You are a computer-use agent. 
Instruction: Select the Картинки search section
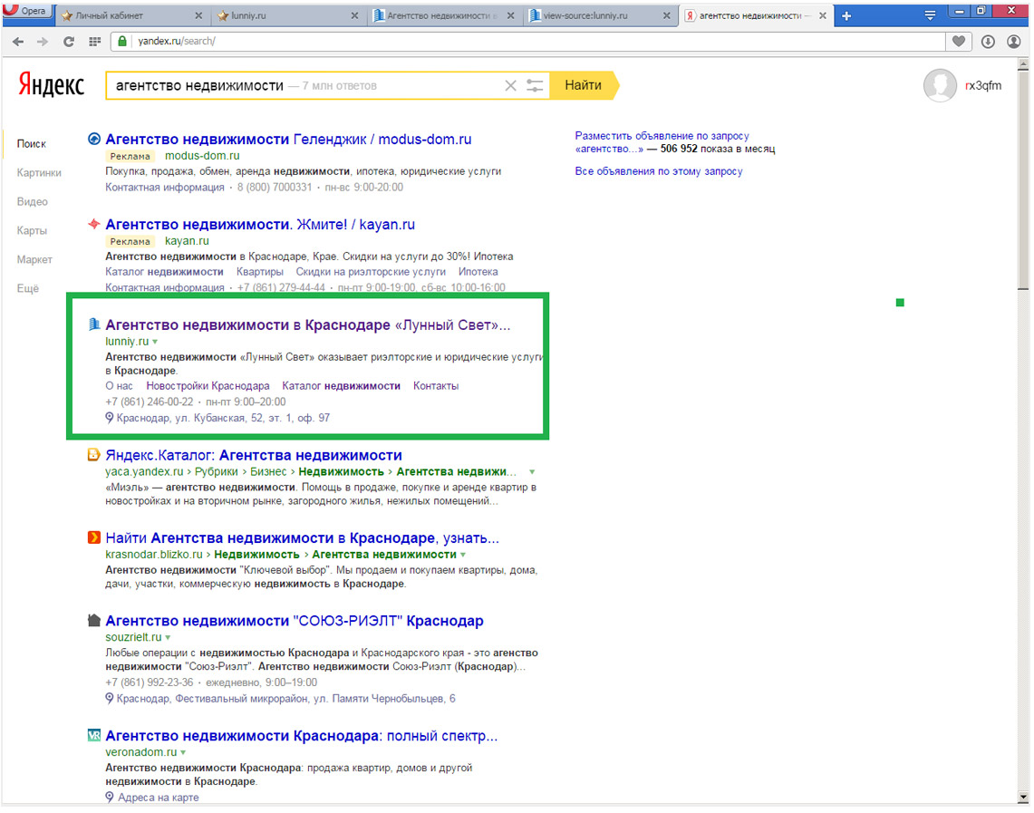tap(39, 173)
